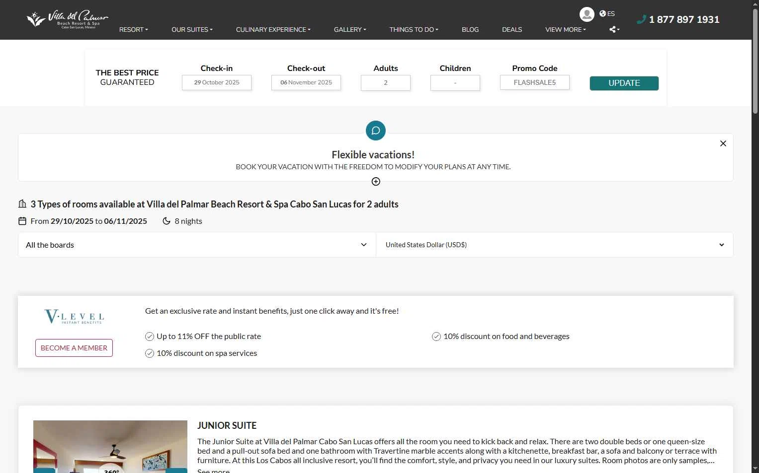759x473 pixels.
Task: Open the chat bubble icon
Action: (x=376, y=131)
